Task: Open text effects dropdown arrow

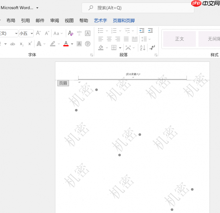Action: pos(44,44)
